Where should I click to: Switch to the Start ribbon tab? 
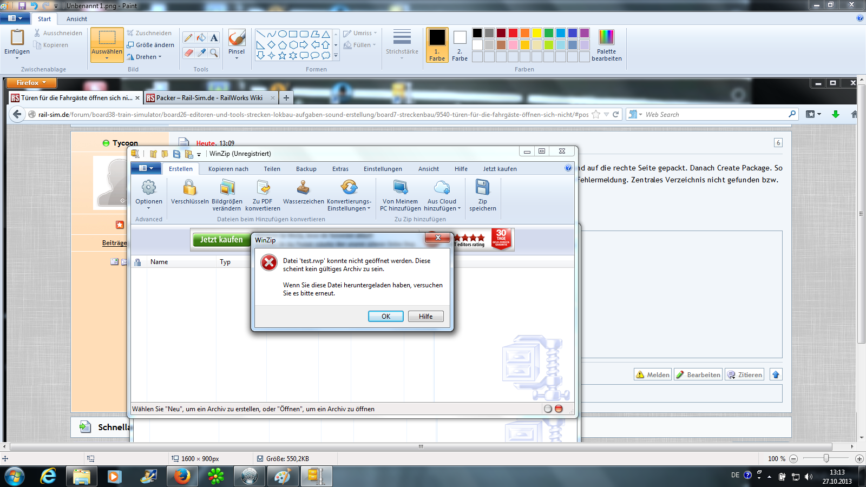click(44, 19)
